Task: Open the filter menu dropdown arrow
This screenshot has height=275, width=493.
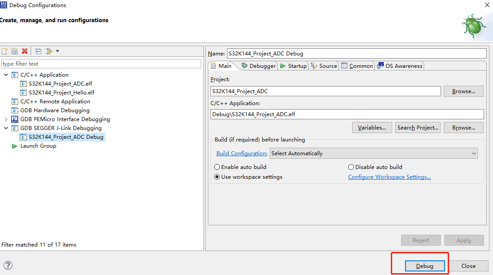Action: [58, 51]
